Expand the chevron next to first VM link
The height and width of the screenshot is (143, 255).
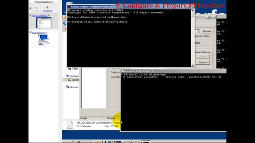tap(49, 15)
